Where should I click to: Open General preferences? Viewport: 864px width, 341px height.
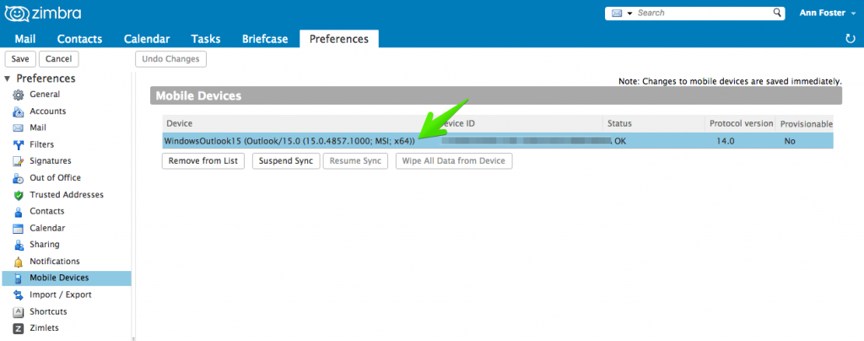[x=45, y=95]
